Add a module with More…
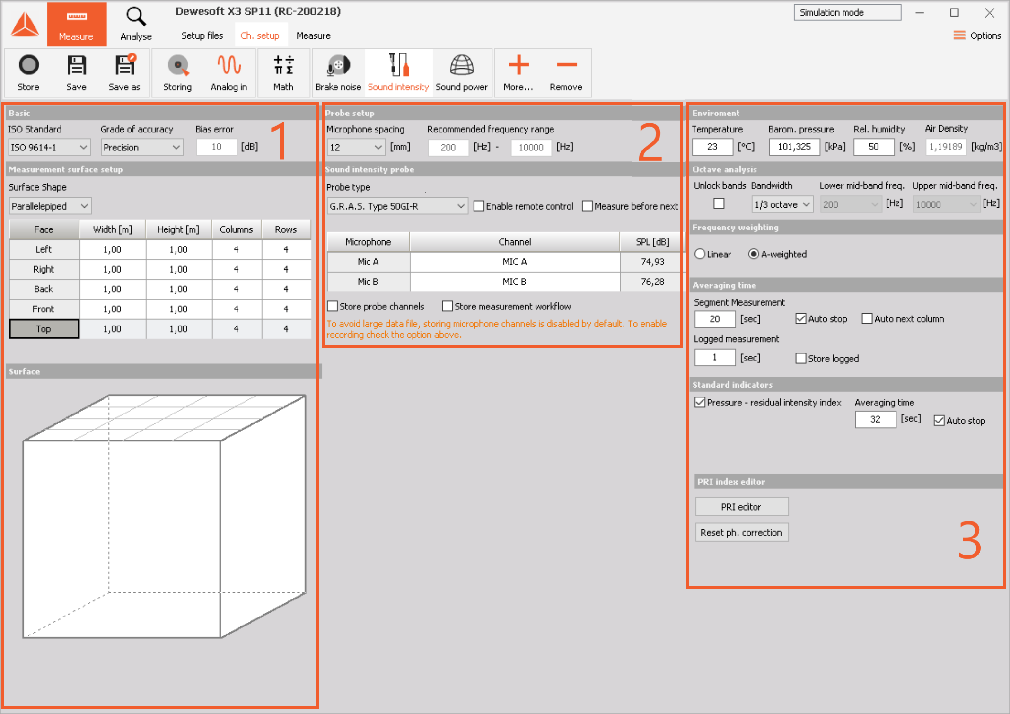1010x714 pixels. pyautogui.click(x=518, y=73)
